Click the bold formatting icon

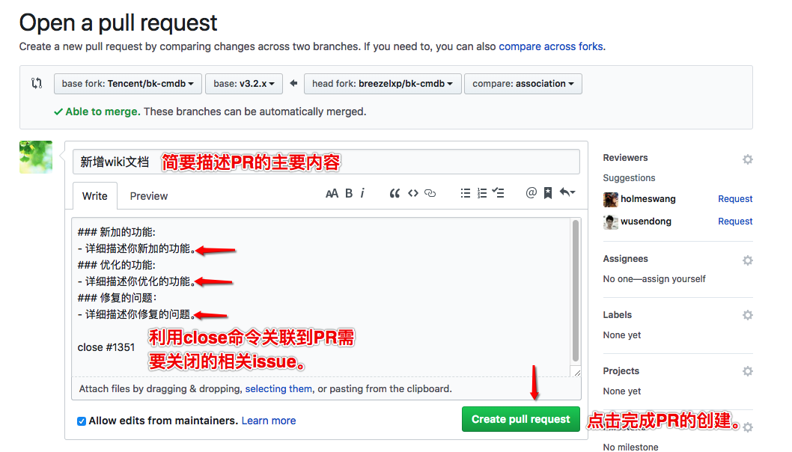(349, 193)
